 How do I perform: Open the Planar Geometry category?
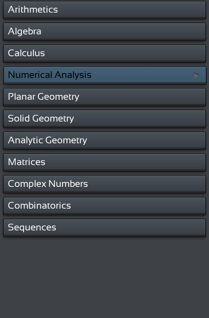click(104, 97)
